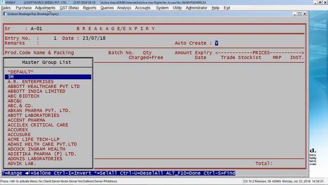This screenshot has height=185, width=328.
Task: Click the Batch No. column header
Action: pyautogui.click(x=121, y=52)
